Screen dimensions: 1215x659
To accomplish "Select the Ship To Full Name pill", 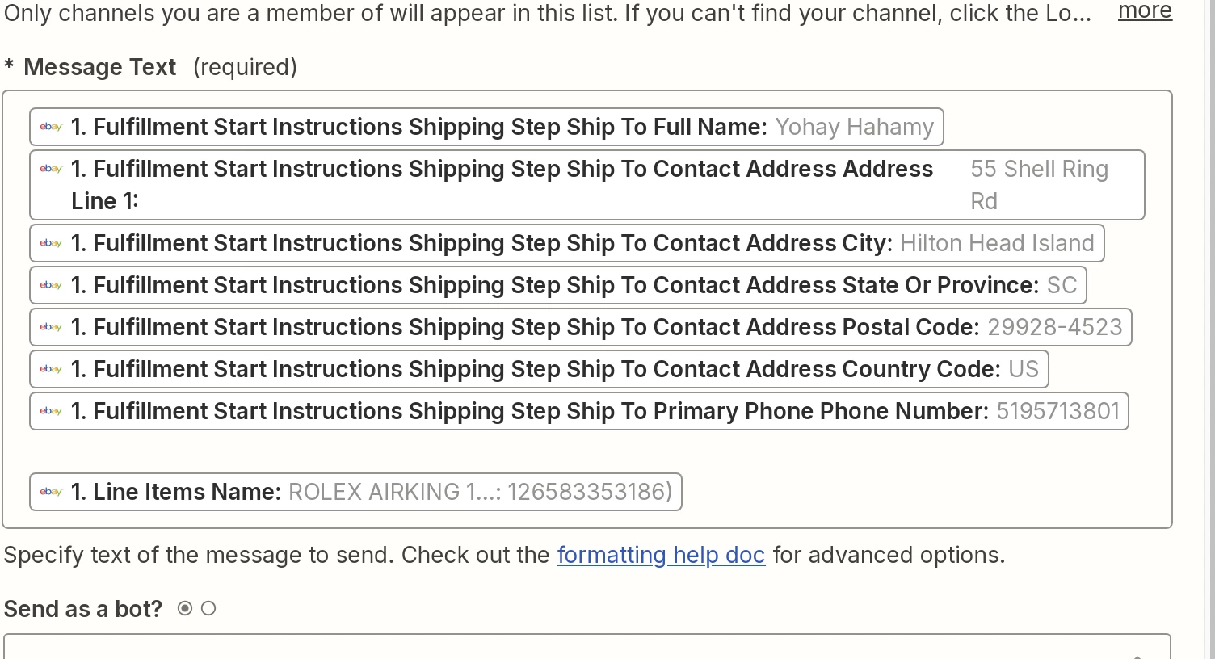I will point(486,128).
